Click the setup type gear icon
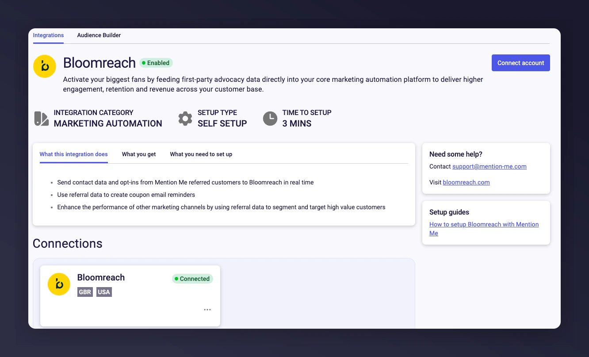Image resolution: width=589 pixels, height=357 pixels. pos(185,119)
